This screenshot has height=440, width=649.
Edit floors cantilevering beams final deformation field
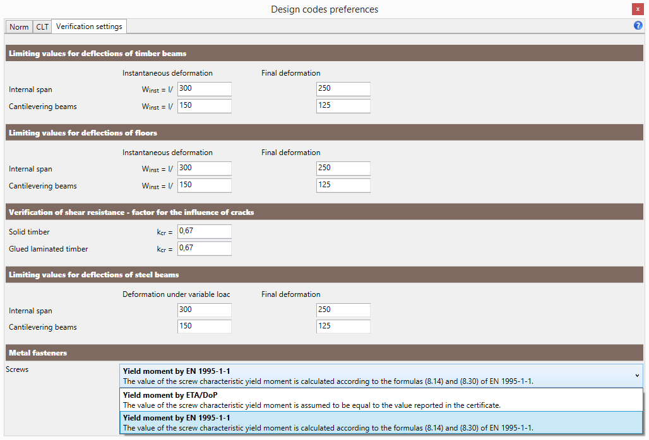pos(343,185)
